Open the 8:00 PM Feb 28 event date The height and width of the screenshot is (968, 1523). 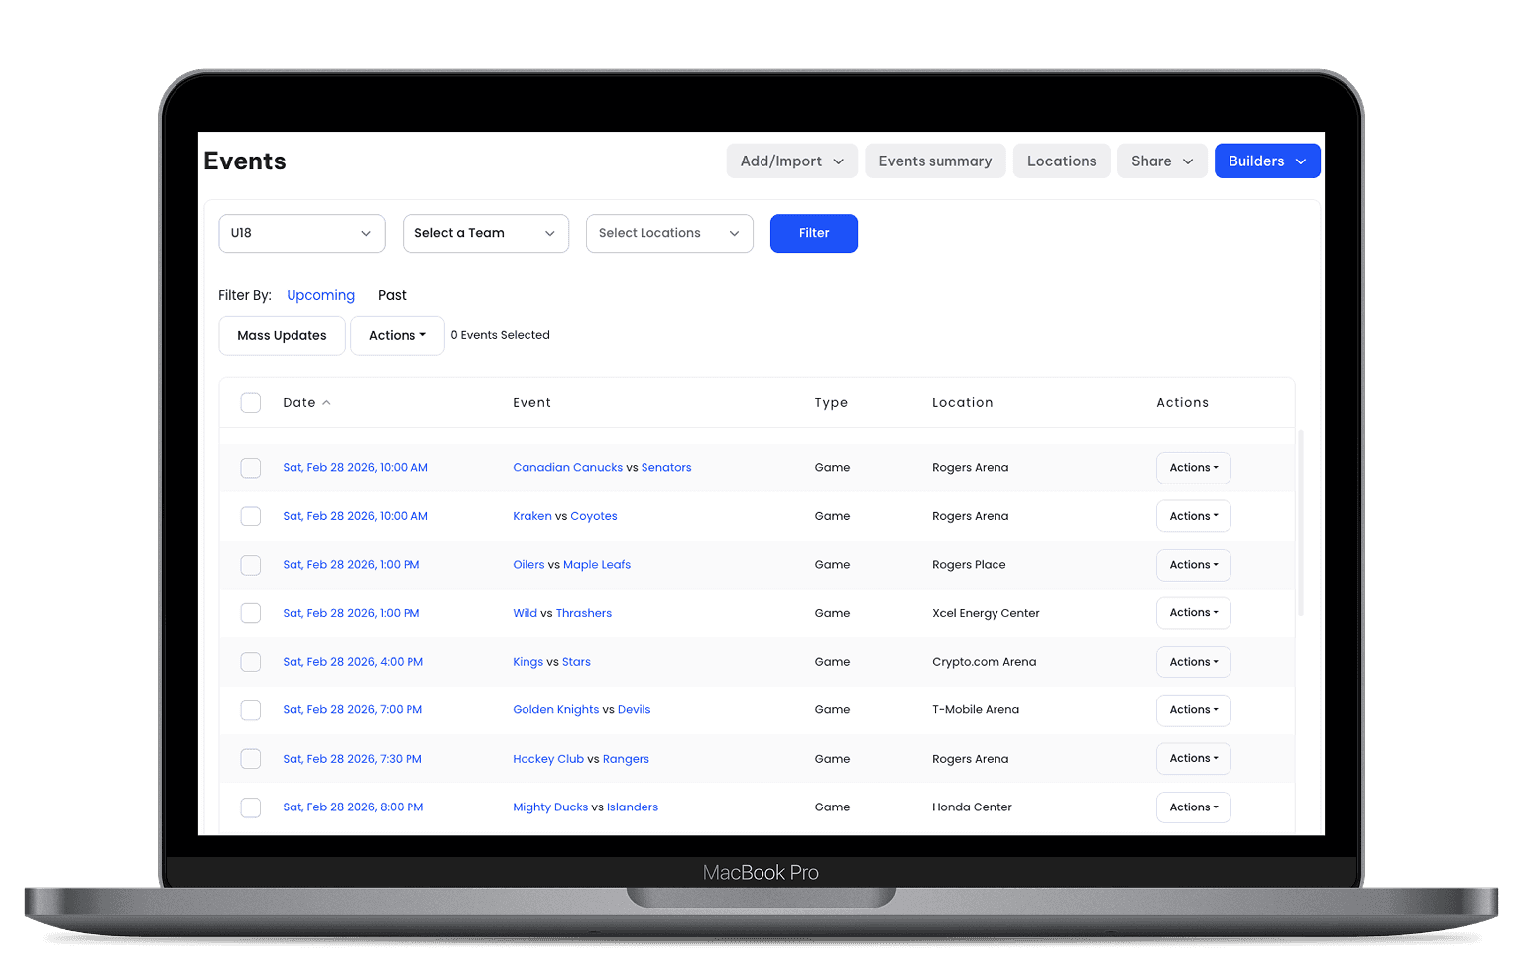tap(353, 807)
